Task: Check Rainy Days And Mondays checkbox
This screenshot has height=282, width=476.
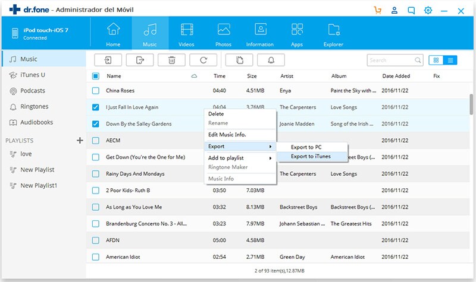Action: pyautogui.click(x=96, y=174)
